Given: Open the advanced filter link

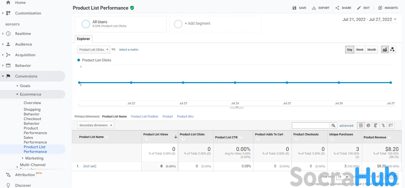Looking at the screenshot, I should (x=346, y=125).
